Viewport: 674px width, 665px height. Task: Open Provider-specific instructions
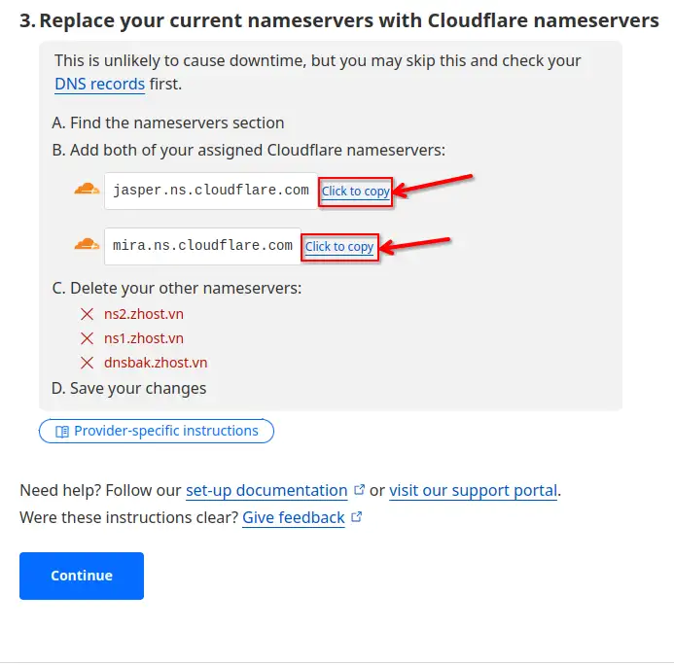(157, 431)
